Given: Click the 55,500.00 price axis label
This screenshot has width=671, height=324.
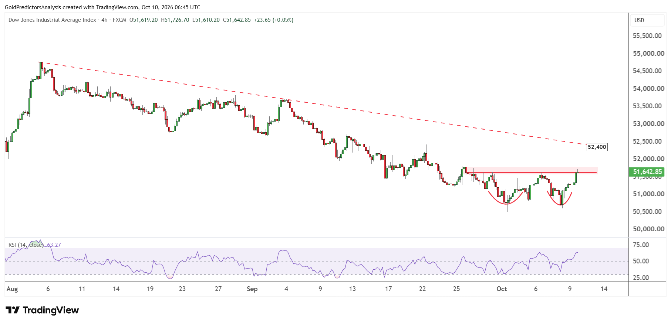Looking at the screenshot, I should tap(647, 36).
